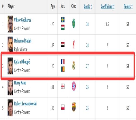The width and height of the screenshot is (136, 120).
Task: Open Viktor Gyökeres player profile link
Action: 23,20
